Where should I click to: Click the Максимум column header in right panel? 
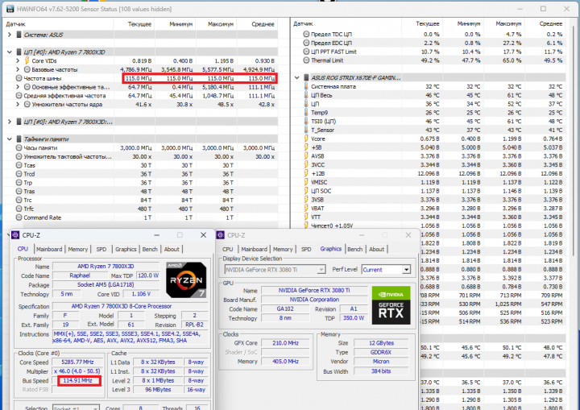tap(508, 23)
